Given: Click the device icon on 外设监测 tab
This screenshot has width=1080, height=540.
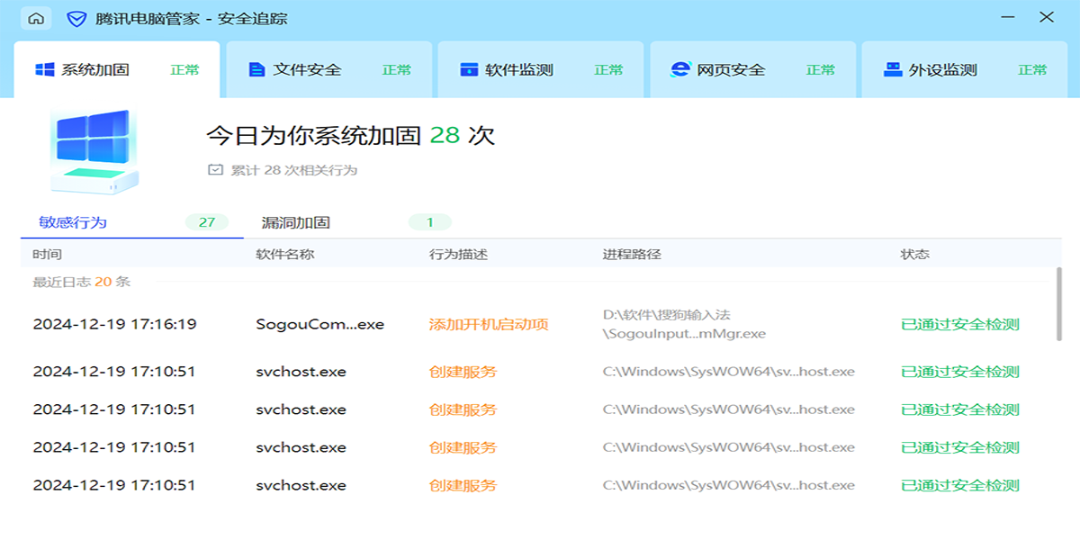Looking at the screenshot, I should [x=893, y=69].
